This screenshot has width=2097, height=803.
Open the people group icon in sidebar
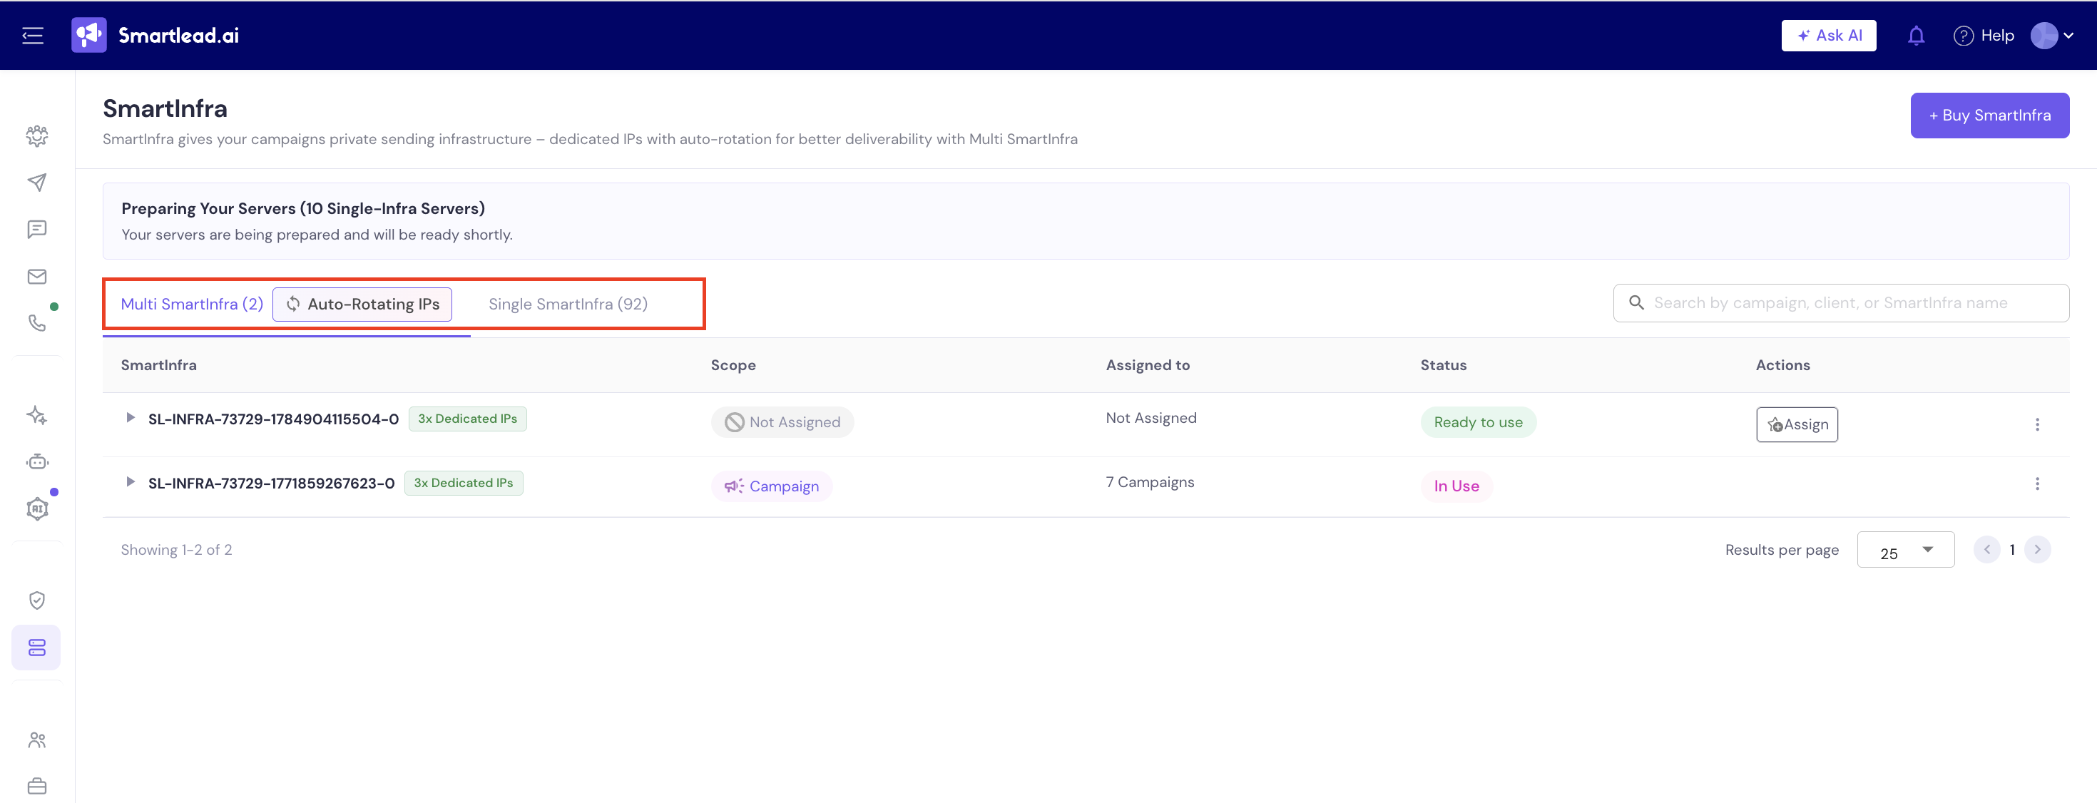click(36, 136)
